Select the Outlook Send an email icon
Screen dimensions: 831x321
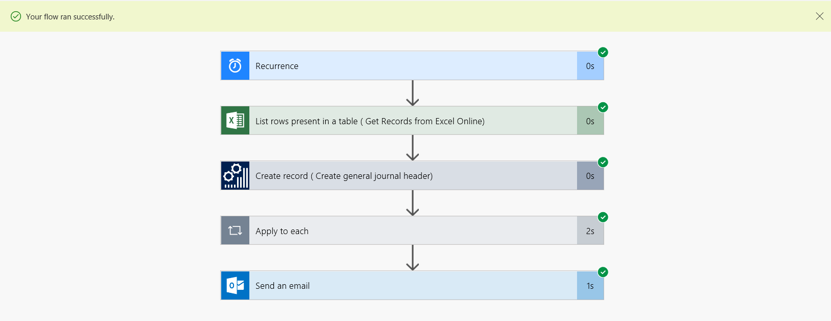[x=235, y=285]
